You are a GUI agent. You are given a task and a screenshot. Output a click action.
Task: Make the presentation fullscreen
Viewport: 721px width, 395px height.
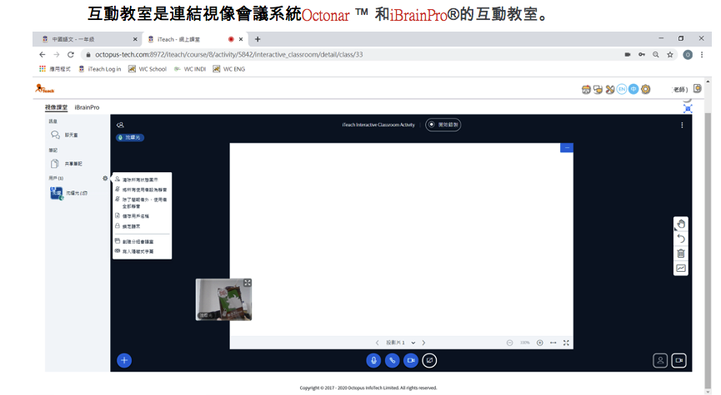pyautogui.click(x=566, y=343)
